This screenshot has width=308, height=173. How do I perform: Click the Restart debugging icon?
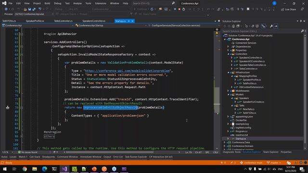tap(183, 9)
